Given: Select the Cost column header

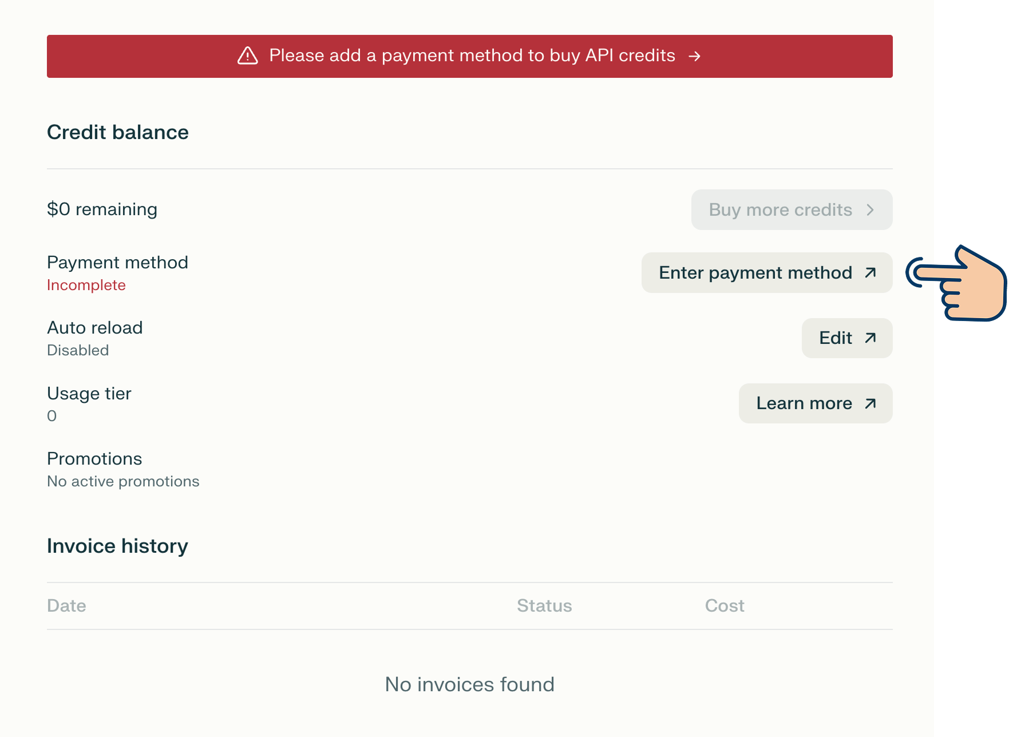Looking at the screenshot, I should pos(724,605).
